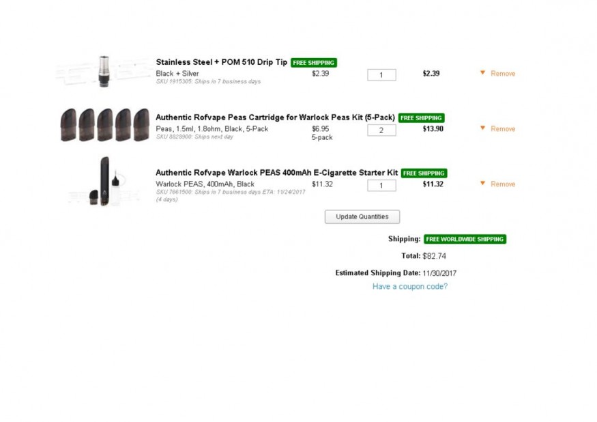Focus the quantity field for the Peas Cartridge

click(x=381, y=130)
